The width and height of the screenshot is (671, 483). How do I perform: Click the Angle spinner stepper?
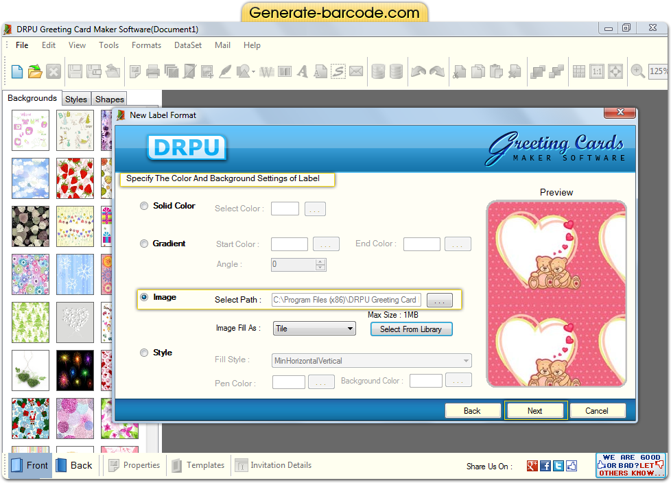[320, 264]
